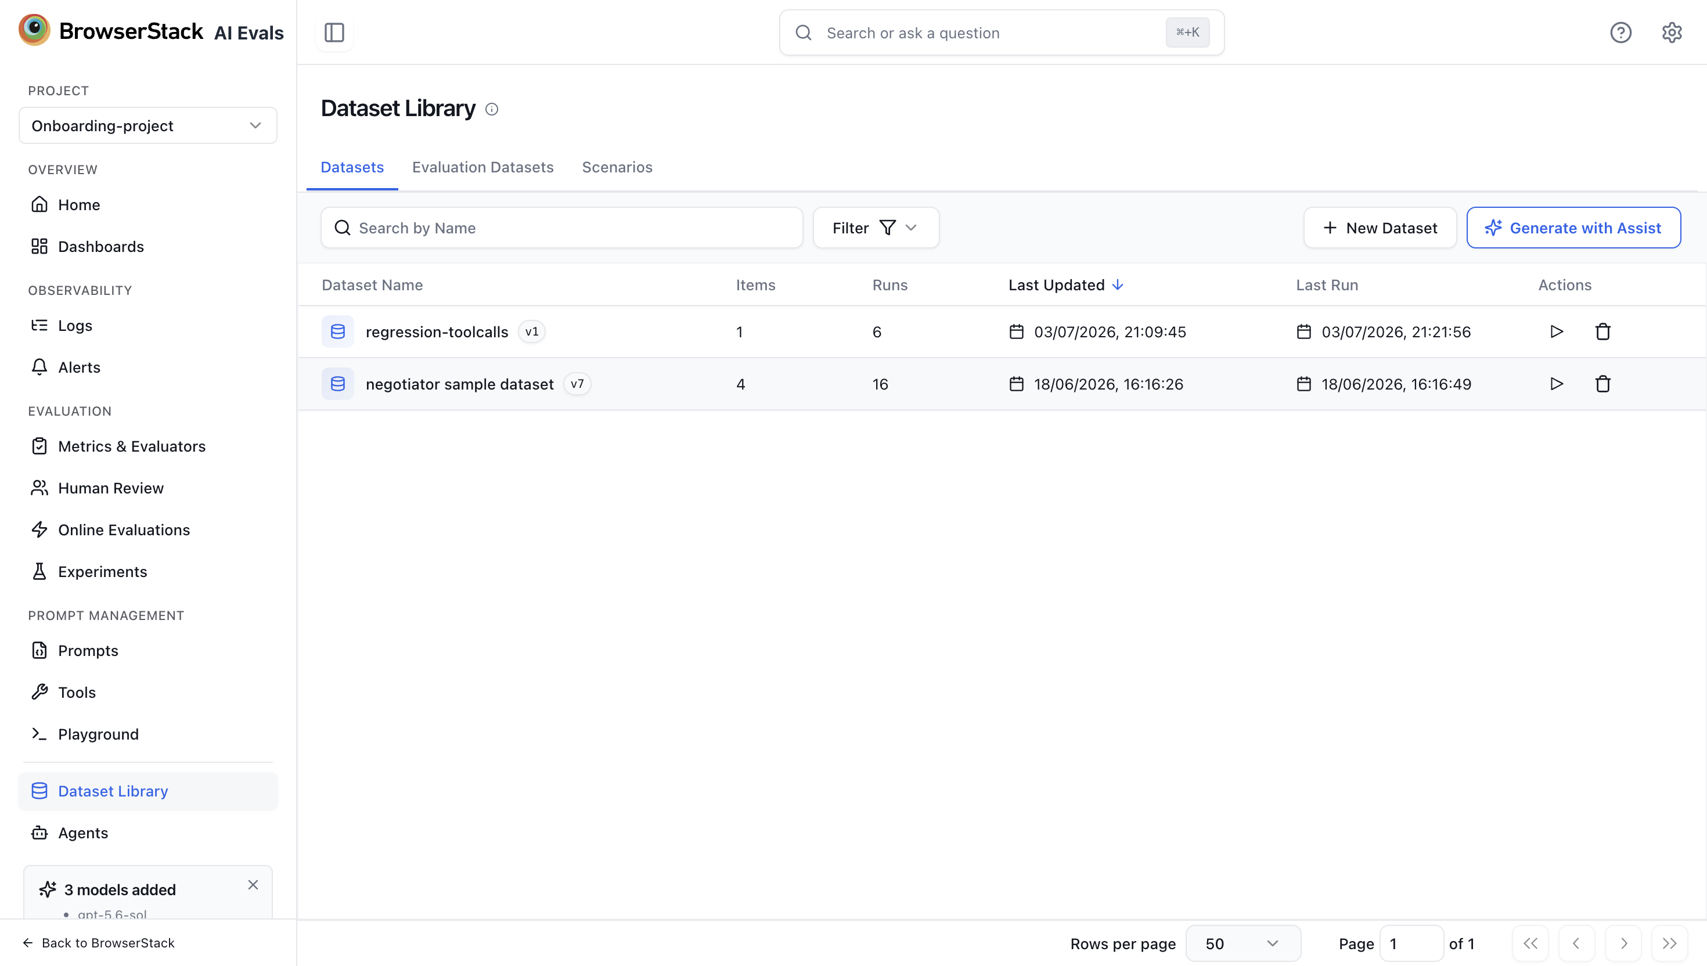Delete the regression-toolcalls dataset
This screenshot has height=966, width=1707.
[x=1603, y=331]
